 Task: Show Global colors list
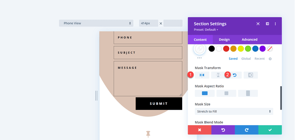pos(246,59)
